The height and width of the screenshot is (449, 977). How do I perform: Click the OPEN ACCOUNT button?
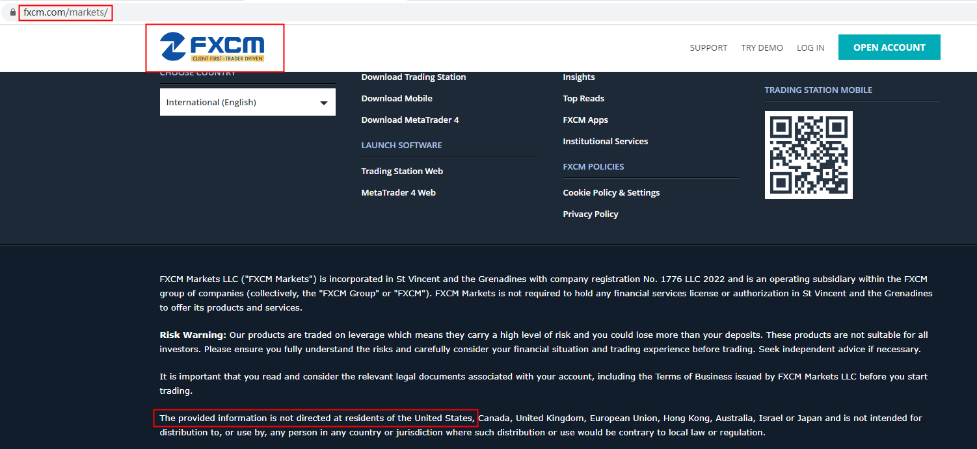pyautogui.click(x=889, y=47)
